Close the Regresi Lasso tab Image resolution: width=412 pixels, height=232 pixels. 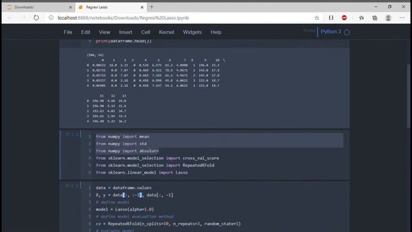pos(142,7)
